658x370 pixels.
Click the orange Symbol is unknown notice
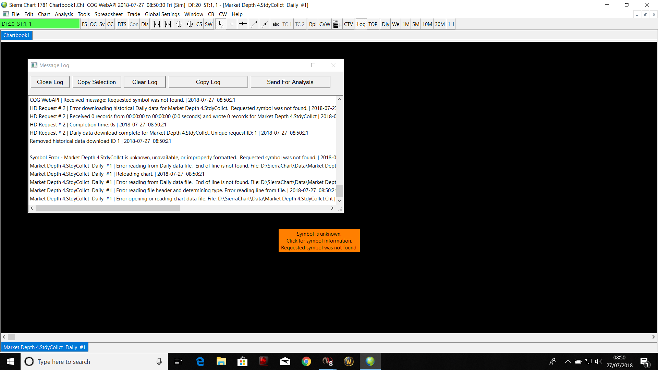tap(319, 241)
